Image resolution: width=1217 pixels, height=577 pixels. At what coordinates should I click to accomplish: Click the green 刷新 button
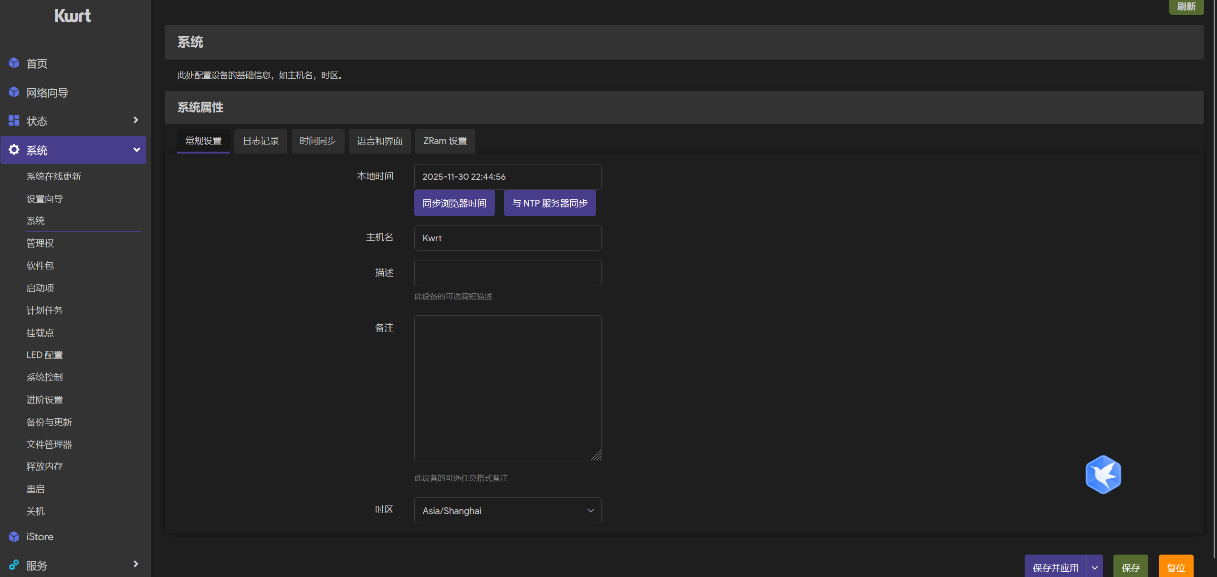point(1186,7)
